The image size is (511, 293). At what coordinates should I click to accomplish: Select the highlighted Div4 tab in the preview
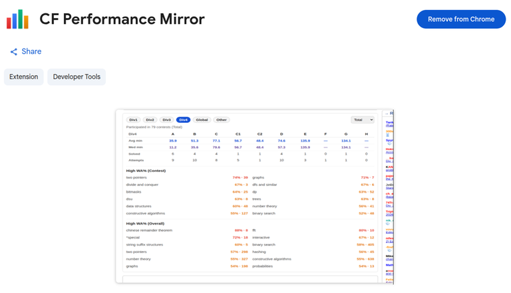point(183,120)
